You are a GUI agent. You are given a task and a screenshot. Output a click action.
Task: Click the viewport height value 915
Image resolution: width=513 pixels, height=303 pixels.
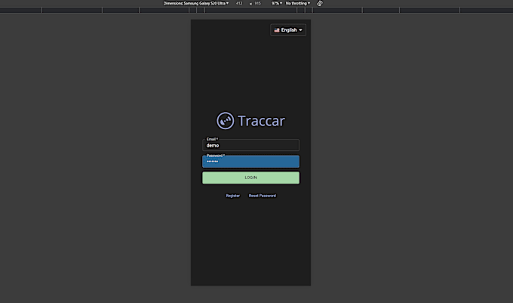pyautogui.click(x=258, y=3)
